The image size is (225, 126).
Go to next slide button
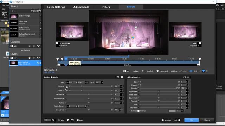click(177, 120)
